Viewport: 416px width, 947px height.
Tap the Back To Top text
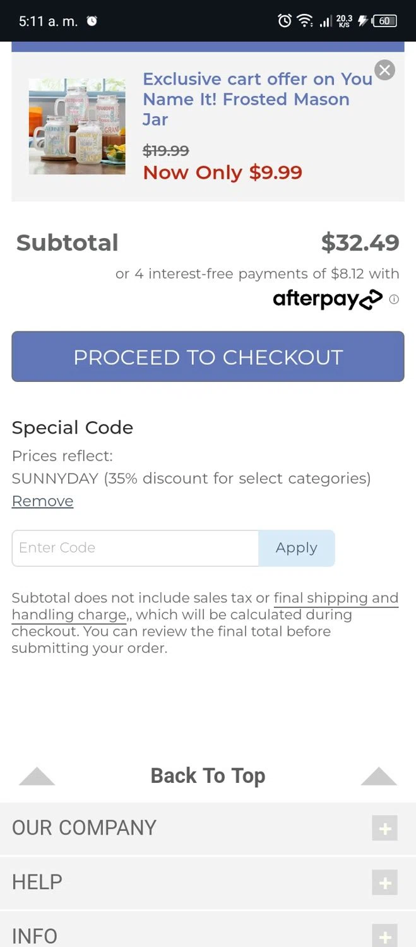pyautogui.click(x=208, y=776)
